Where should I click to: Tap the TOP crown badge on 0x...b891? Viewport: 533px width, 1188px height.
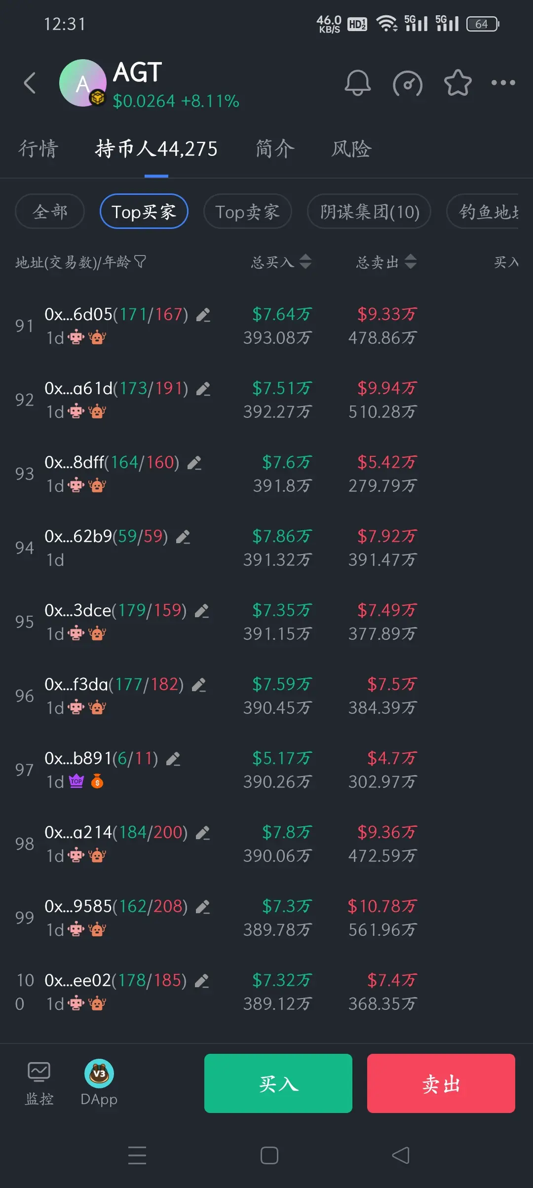click(76, 781)
